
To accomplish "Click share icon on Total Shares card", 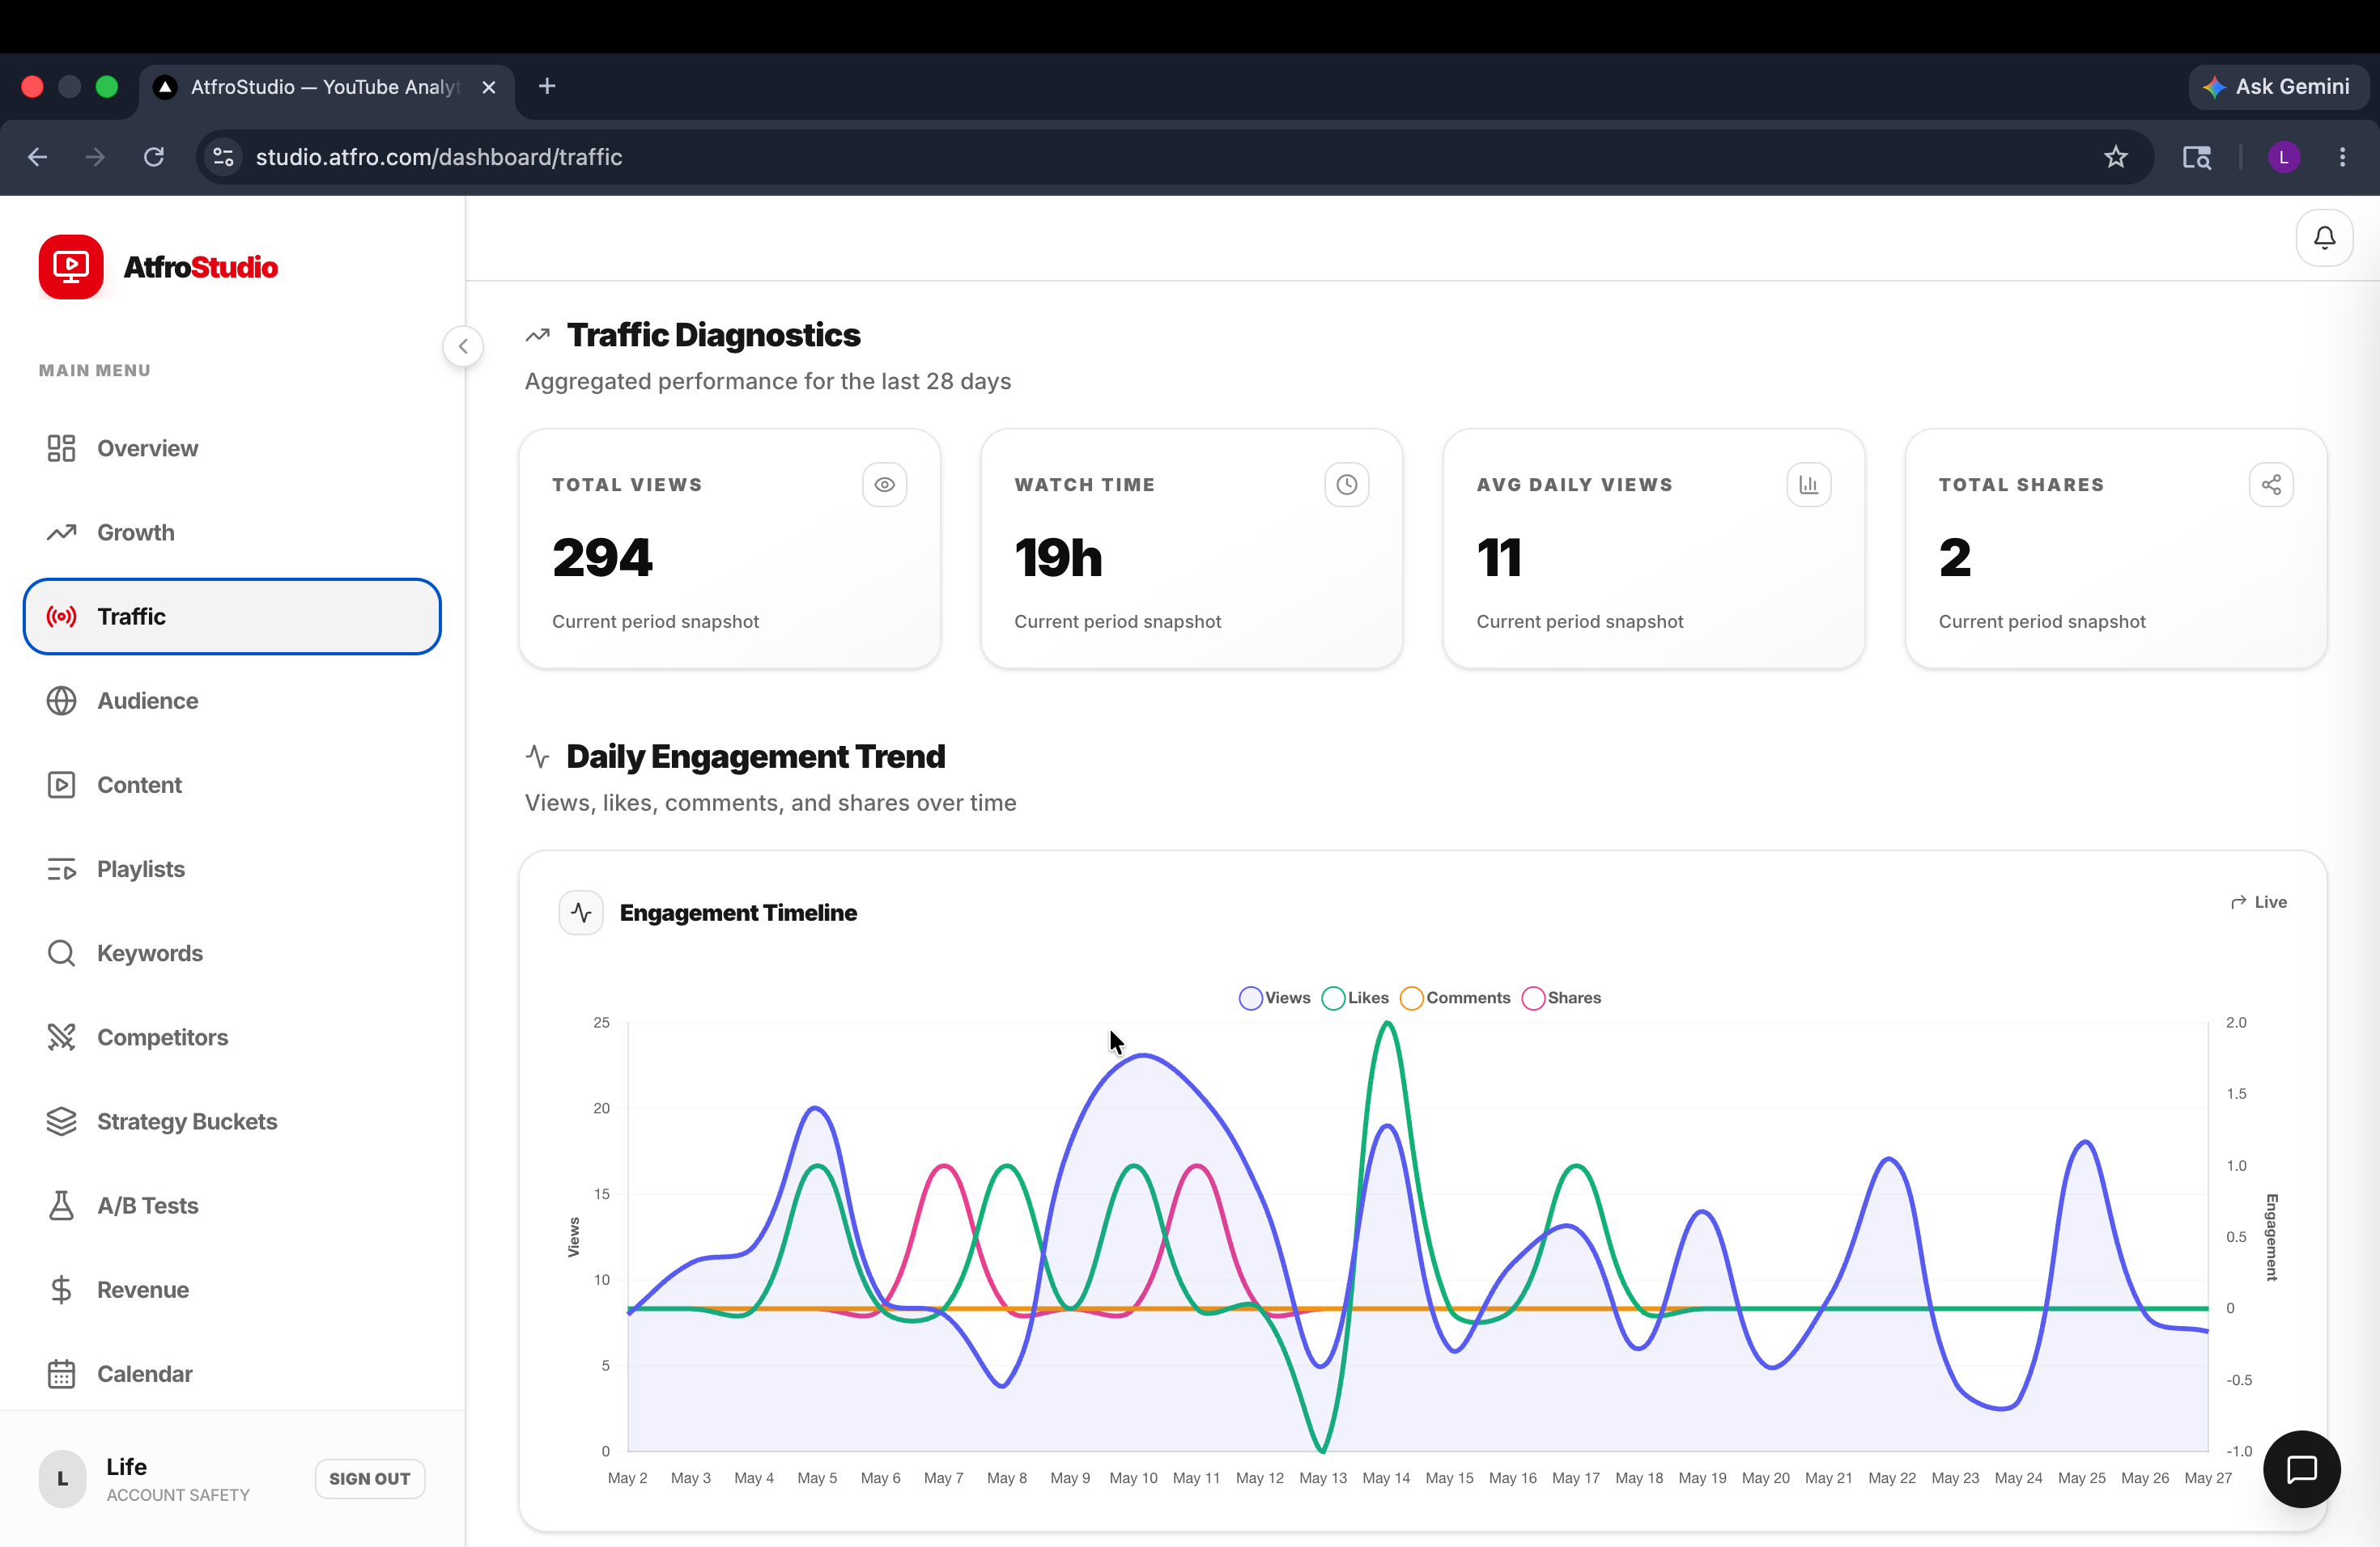I will click(2270, 485).
